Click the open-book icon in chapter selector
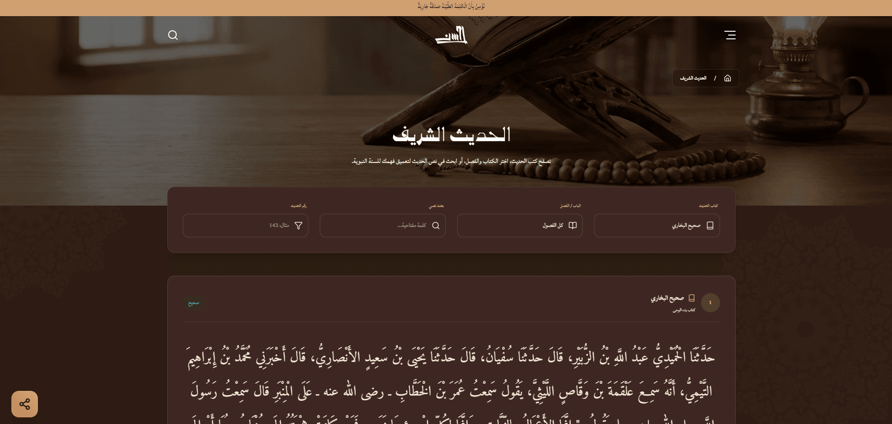The width and height of the screenshot is (892, 424). 573,226
